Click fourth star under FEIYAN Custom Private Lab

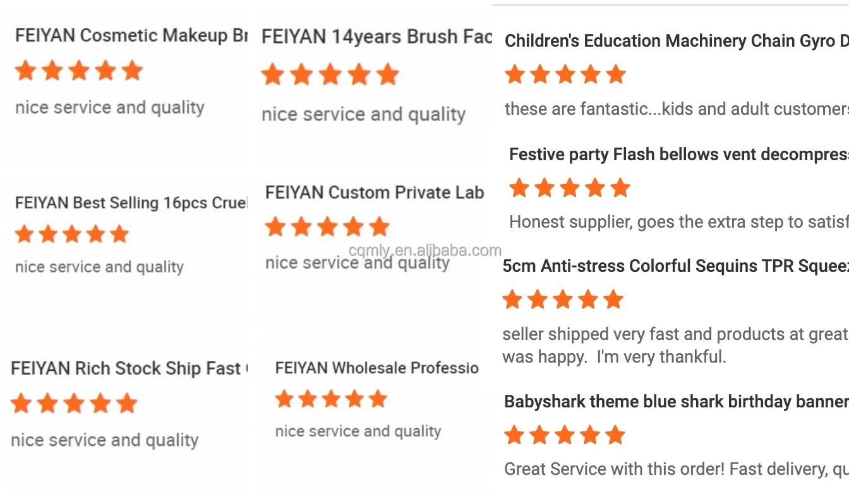pyautogui.click(x=353, y=226)
